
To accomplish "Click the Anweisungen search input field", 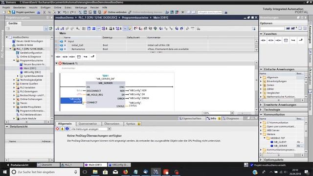I will click(272, 28).
